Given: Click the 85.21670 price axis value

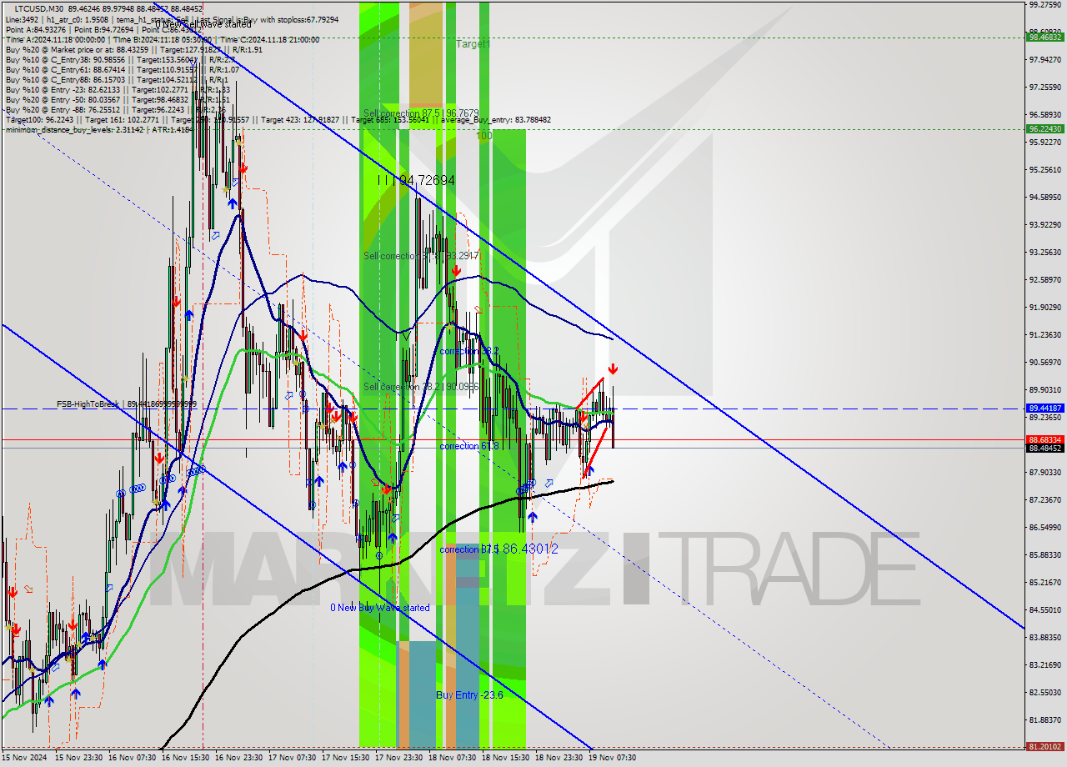Looking at the screenshot, I should tap(1045, 583).
